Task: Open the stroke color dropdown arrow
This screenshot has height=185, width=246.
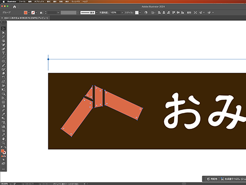Action: pyautogui.click(x=36, y=13)
